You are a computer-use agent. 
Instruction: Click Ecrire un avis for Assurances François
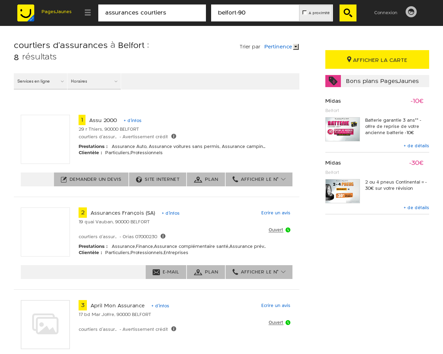pos(276,213)
